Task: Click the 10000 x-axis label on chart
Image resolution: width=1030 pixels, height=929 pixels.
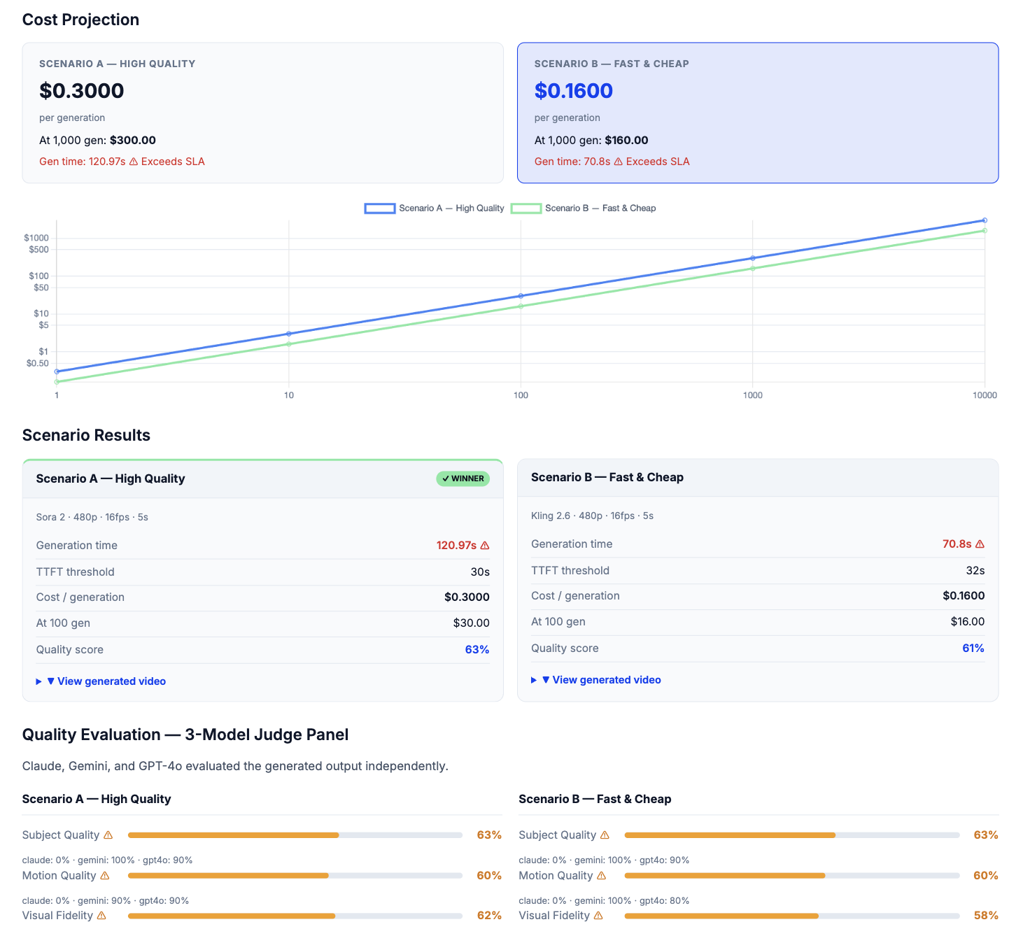Action: pos(985,395)
